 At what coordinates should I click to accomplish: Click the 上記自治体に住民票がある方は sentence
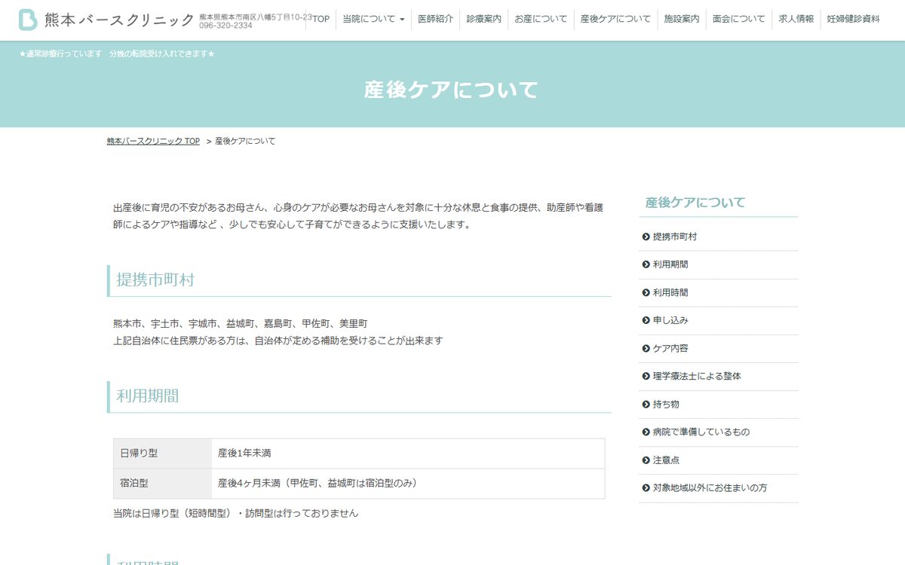pyautogui.click(x=278, y=341)
